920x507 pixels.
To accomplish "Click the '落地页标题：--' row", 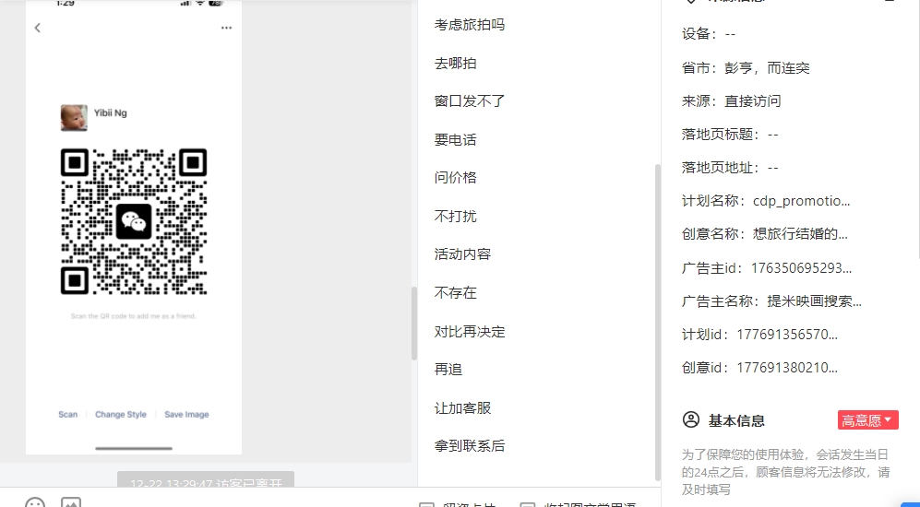I will coord(730,135).
